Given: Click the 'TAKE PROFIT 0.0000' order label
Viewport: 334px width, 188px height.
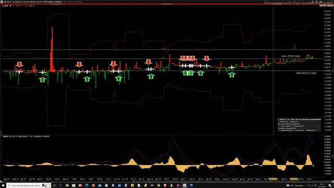Looking at the screenshot, I should [306, 73].
